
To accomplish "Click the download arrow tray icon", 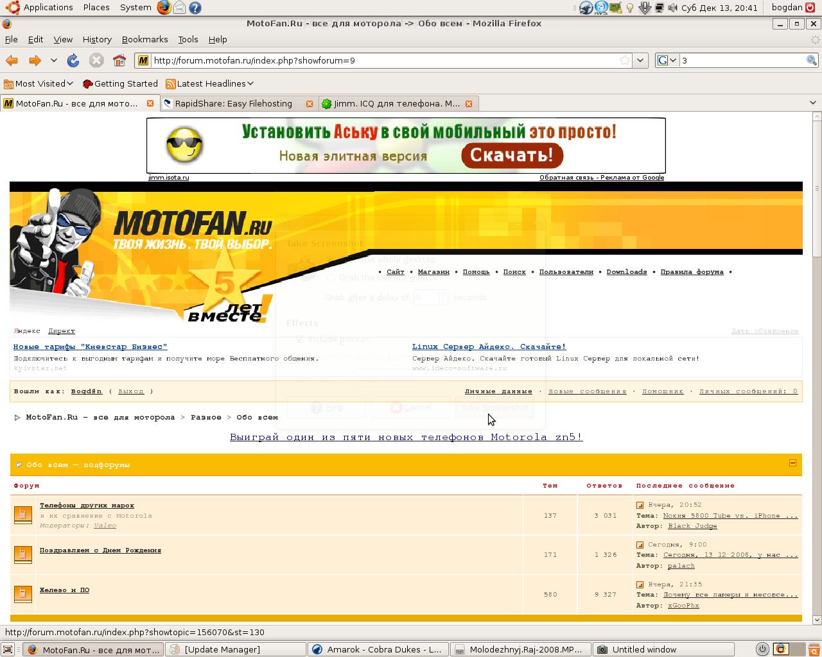I will 645,8.
